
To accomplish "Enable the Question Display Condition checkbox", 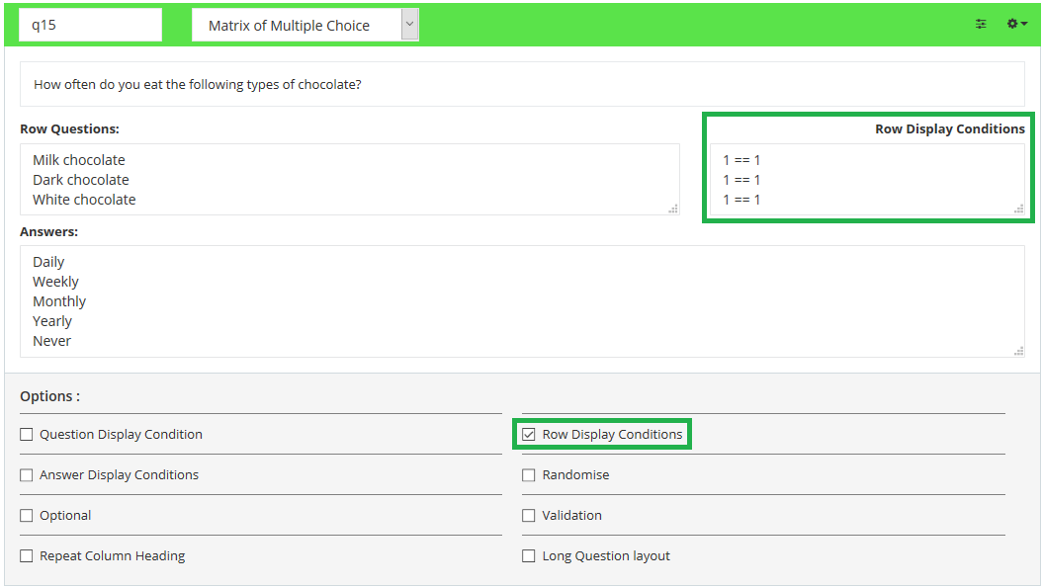I will click(x=27, y=434).
